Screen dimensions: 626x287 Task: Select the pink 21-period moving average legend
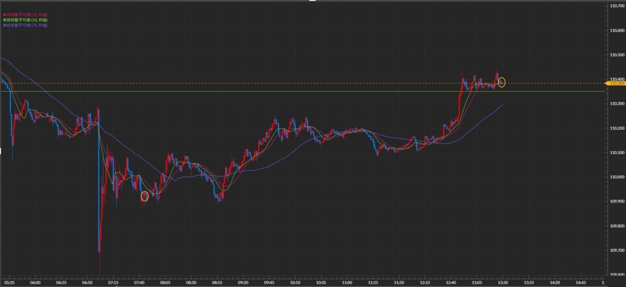click(x=25, y=15)
